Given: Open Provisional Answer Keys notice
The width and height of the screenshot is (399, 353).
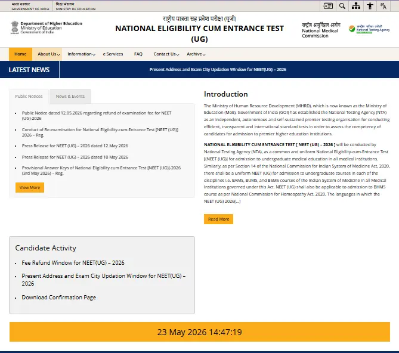Looking at the screenshot, I should click(101, 171).
